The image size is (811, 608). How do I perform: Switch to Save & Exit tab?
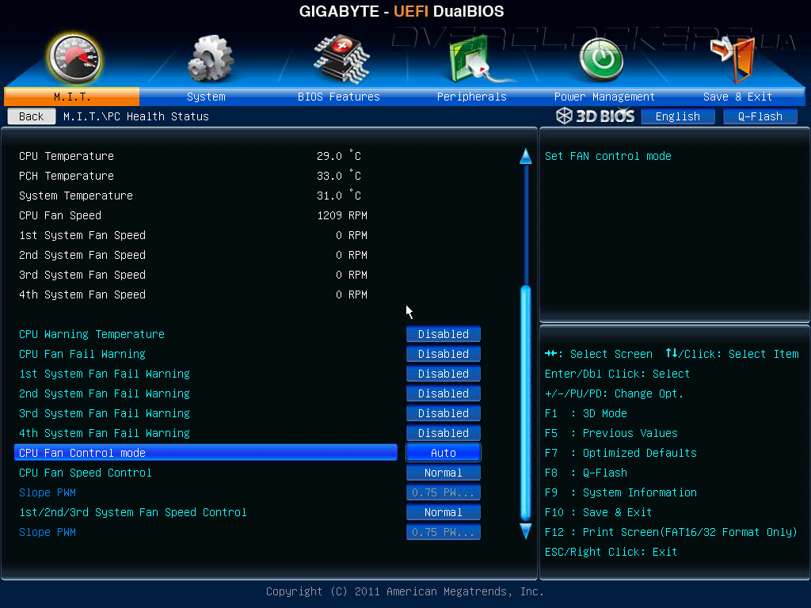737,97
